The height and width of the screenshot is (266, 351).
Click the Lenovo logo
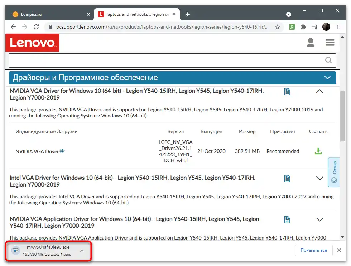(x=32, y=43)
